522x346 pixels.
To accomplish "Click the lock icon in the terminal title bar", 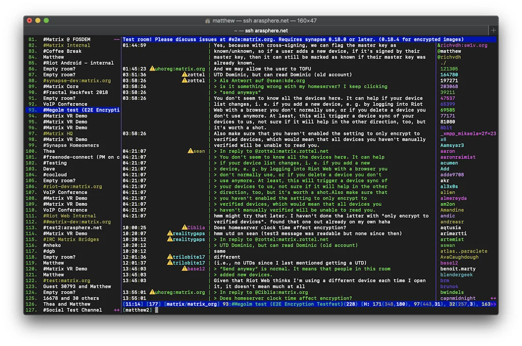I will click(207, 21).
